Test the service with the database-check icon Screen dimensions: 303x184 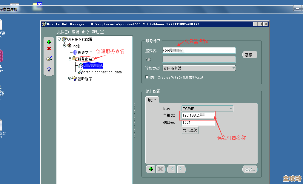(49, 58)
